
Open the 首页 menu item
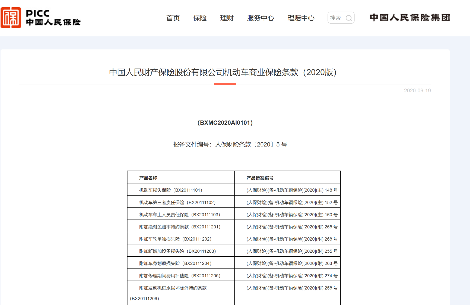(x=173, y=18)
